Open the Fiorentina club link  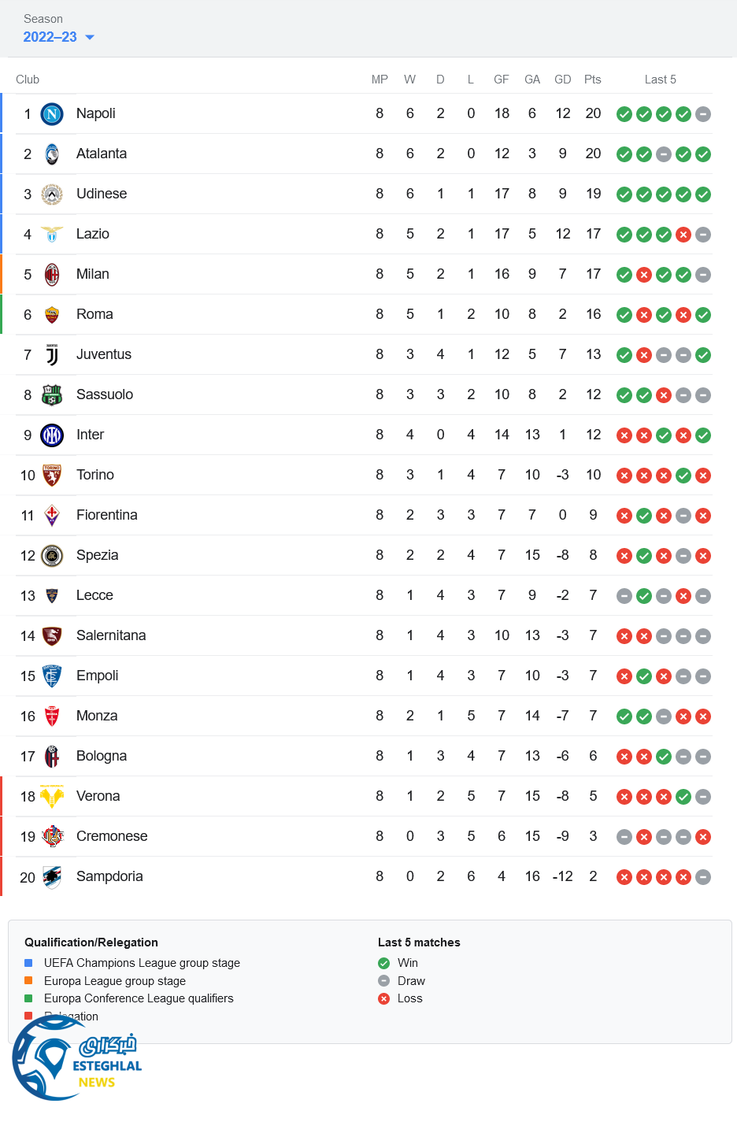(107, 515)
